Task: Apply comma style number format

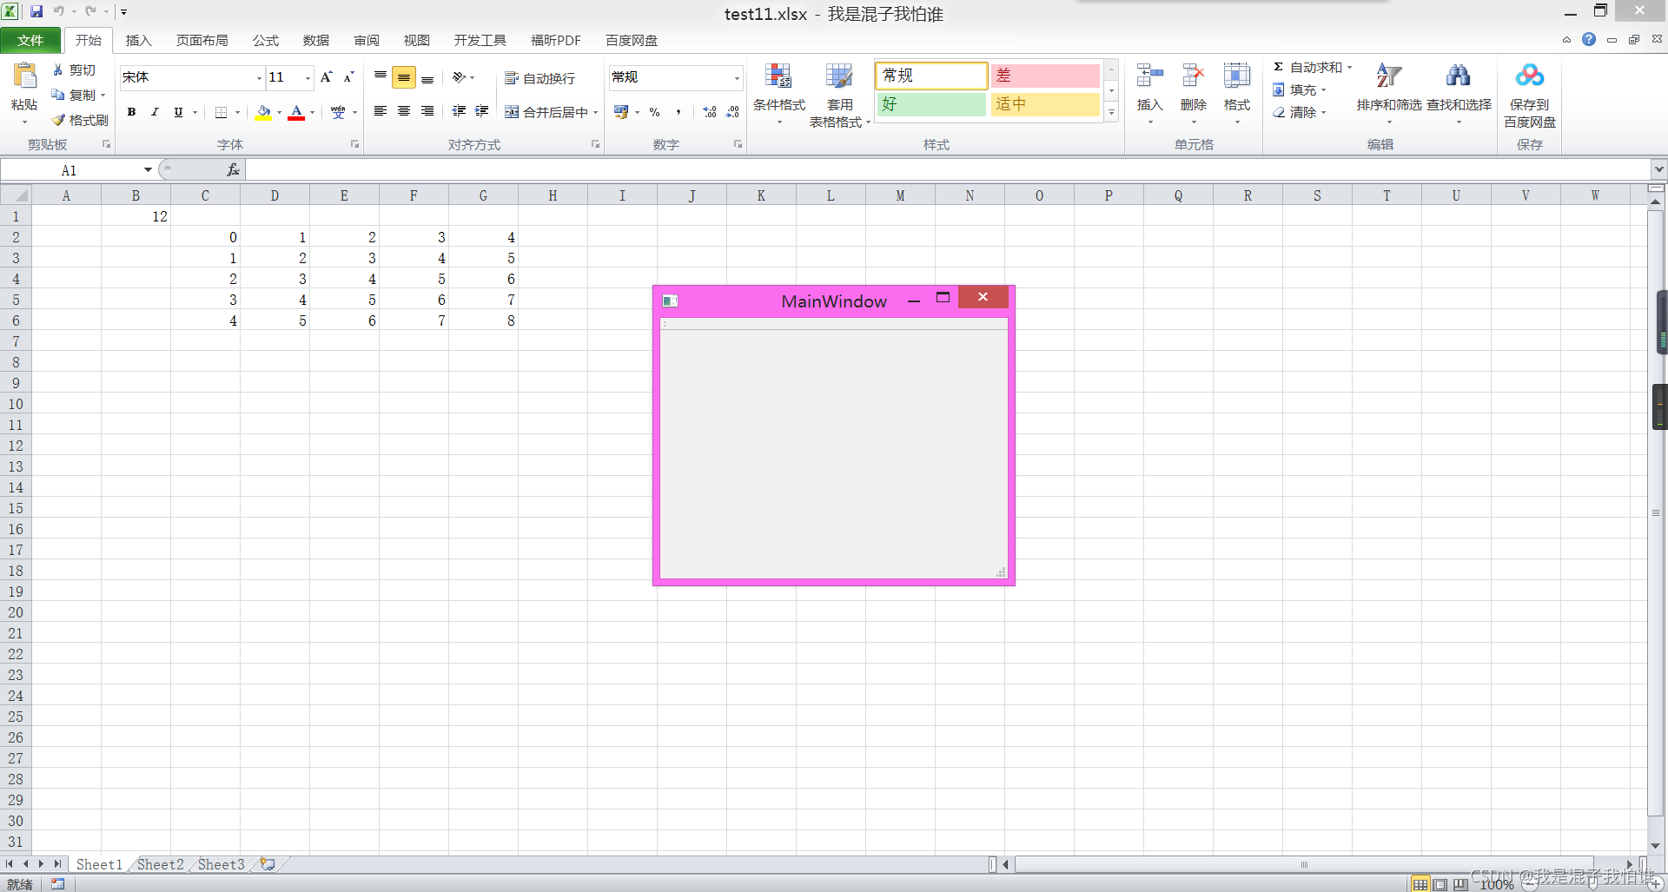Action: (x=678, y=112)
